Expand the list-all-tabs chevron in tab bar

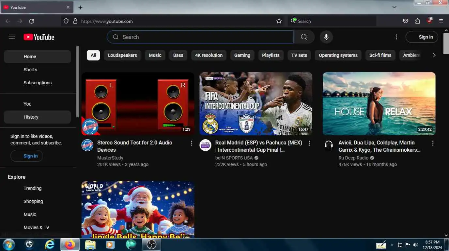394,7
